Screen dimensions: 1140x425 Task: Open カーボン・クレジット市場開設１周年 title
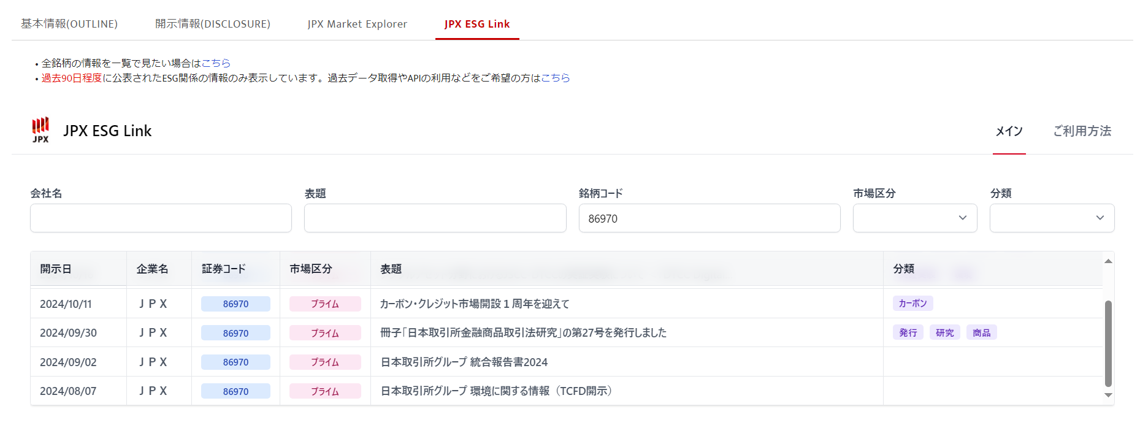[x=475, y=304]
